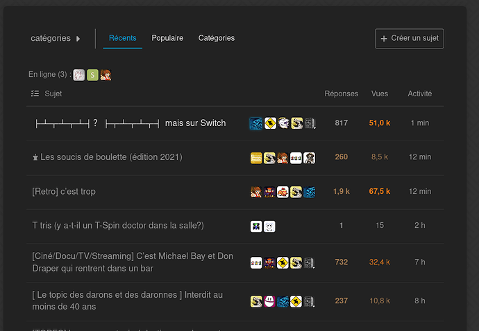The width and height of the screenshot is (479, 331).
Task: Click last avatar in Retro c'est trop row
Action: pos(309,192)
